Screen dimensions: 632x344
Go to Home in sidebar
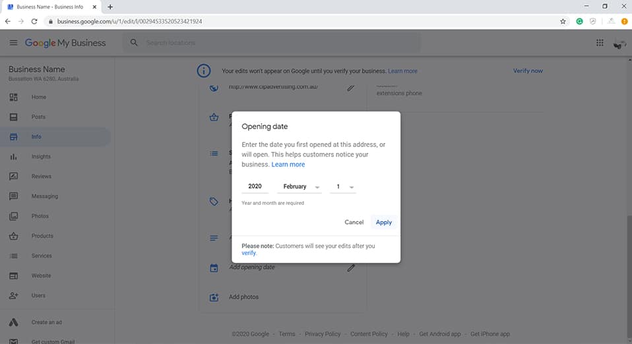39,97
